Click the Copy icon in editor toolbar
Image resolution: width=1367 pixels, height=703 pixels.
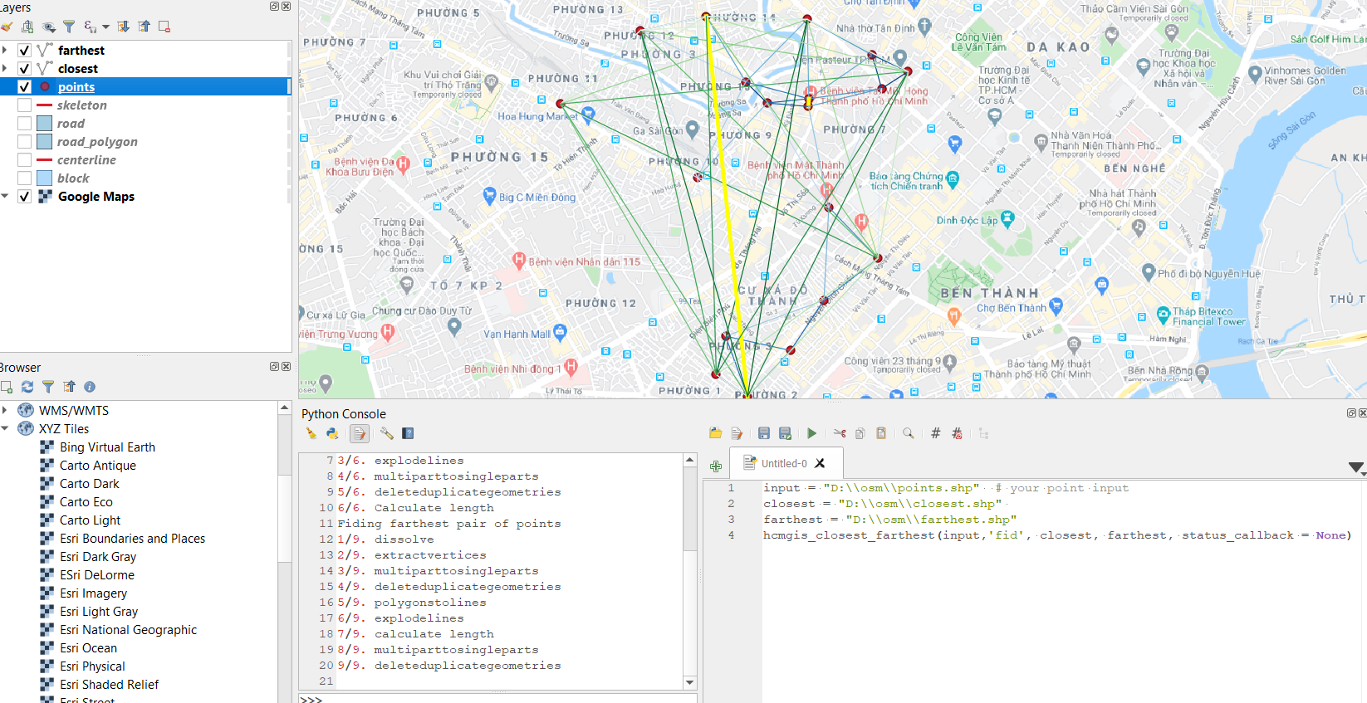point(860,433)
